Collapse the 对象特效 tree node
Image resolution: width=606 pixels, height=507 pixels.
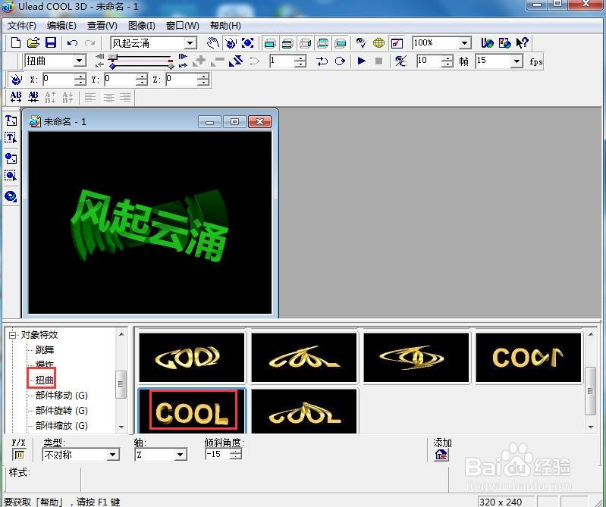tap(13, 335)
